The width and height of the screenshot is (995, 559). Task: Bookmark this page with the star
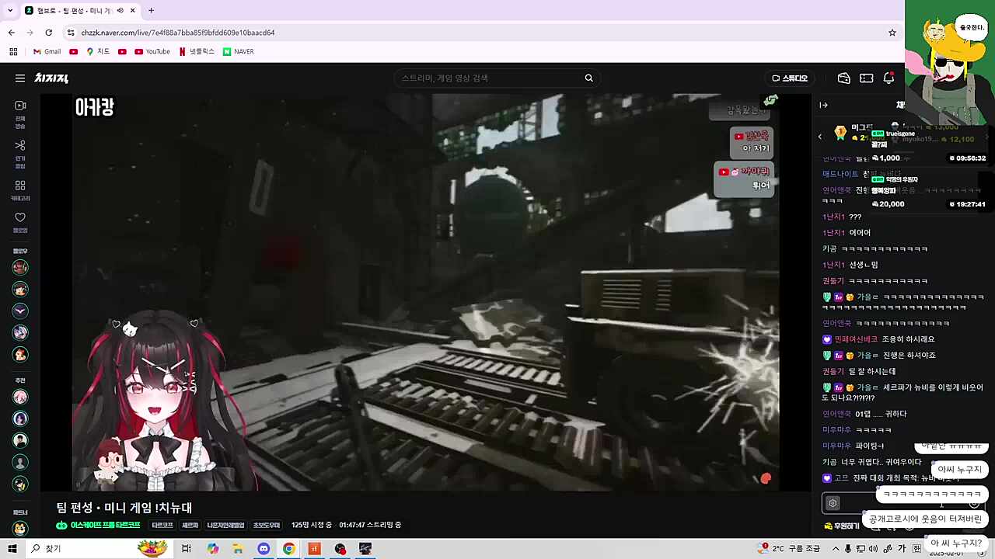click(892, 33)
